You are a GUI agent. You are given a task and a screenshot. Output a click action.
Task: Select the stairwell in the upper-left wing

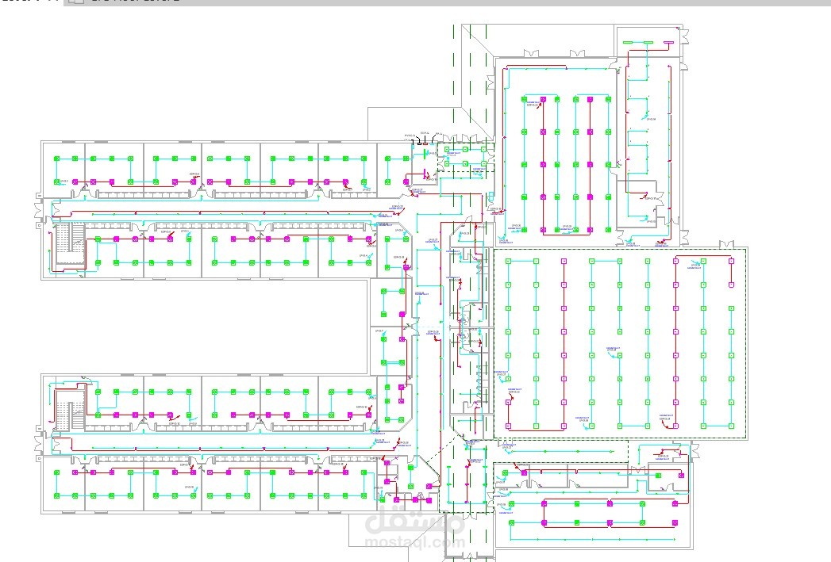71,244
